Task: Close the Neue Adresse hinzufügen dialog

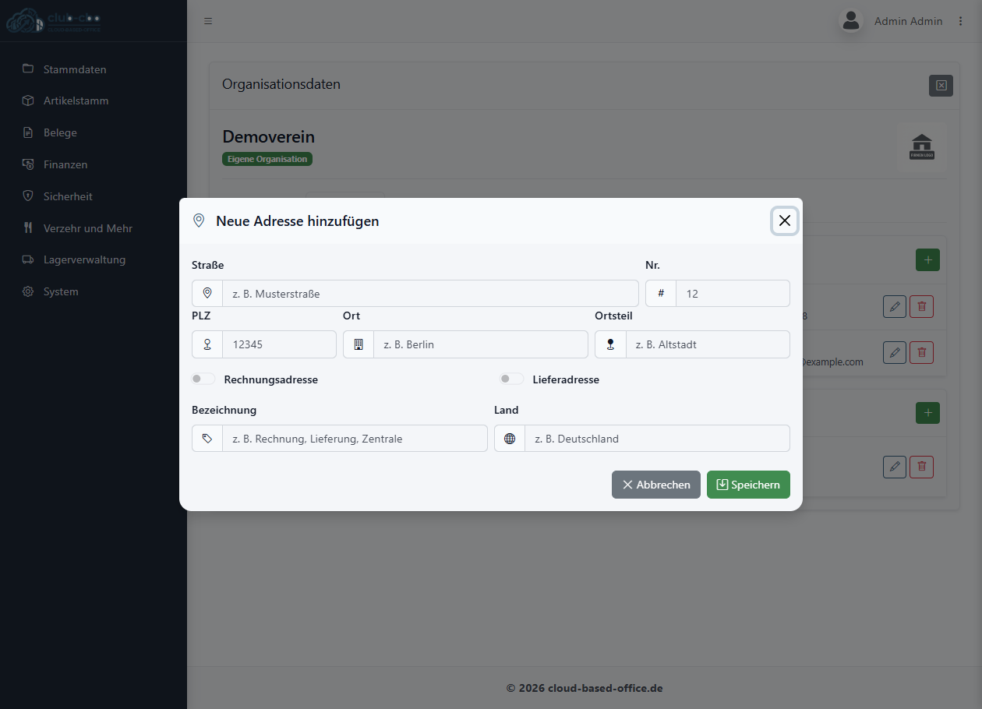Action: [x=785, y=220]
